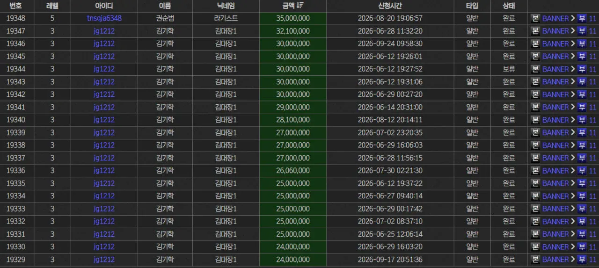Click timestamp 2026-07-30 02:21:30
Screen dimensions: 599x268
click(390, 171)
